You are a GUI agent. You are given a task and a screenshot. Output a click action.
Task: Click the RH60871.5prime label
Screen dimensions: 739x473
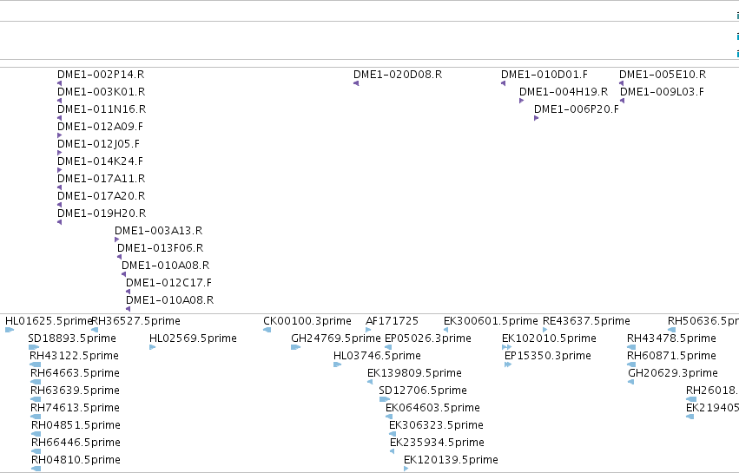click(671, 356)
